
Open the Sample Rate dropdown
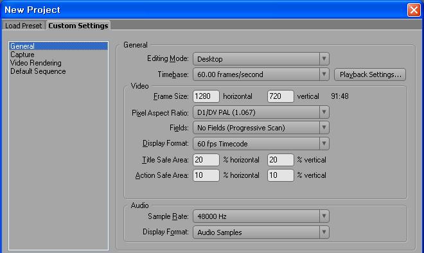261,216
